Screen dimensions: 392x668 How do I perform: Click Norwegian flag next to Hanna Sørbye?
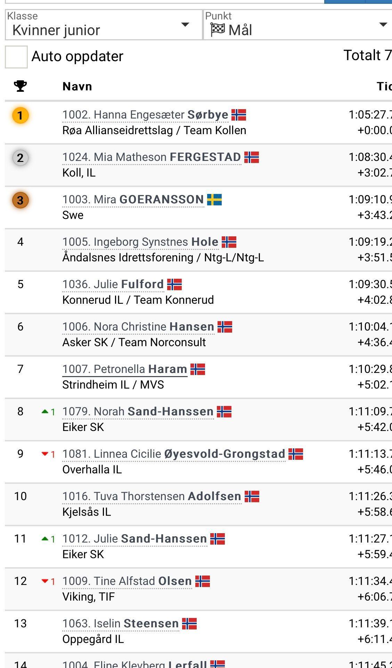239,115
